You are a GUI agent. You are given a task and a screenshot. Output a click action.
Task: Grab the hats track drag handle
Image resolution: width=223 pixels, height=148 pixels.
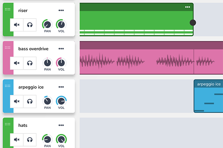click(x=7, y=124)
